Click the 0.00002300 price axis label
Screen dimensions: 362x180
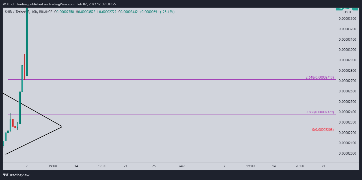pos(347,122)
